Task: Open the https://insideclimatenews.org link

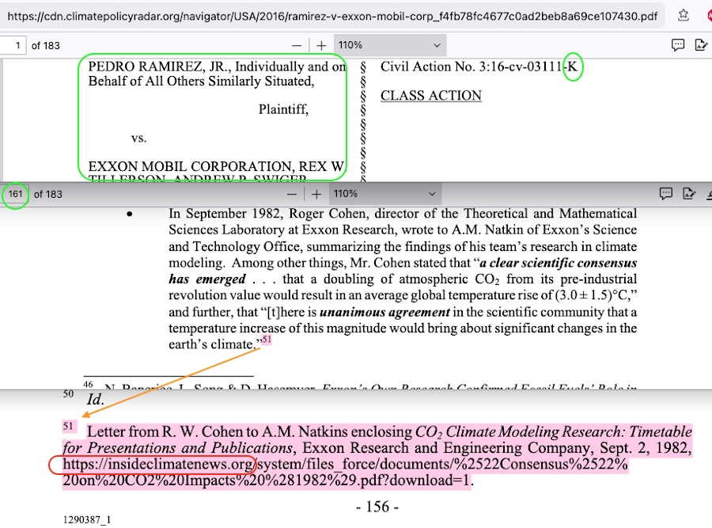Action: pos(158,465)
